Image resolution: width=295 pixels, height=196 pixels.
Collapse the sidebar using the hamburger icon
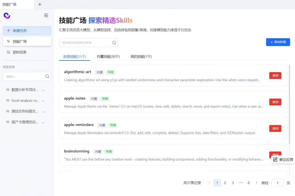(x=46, y=15)
